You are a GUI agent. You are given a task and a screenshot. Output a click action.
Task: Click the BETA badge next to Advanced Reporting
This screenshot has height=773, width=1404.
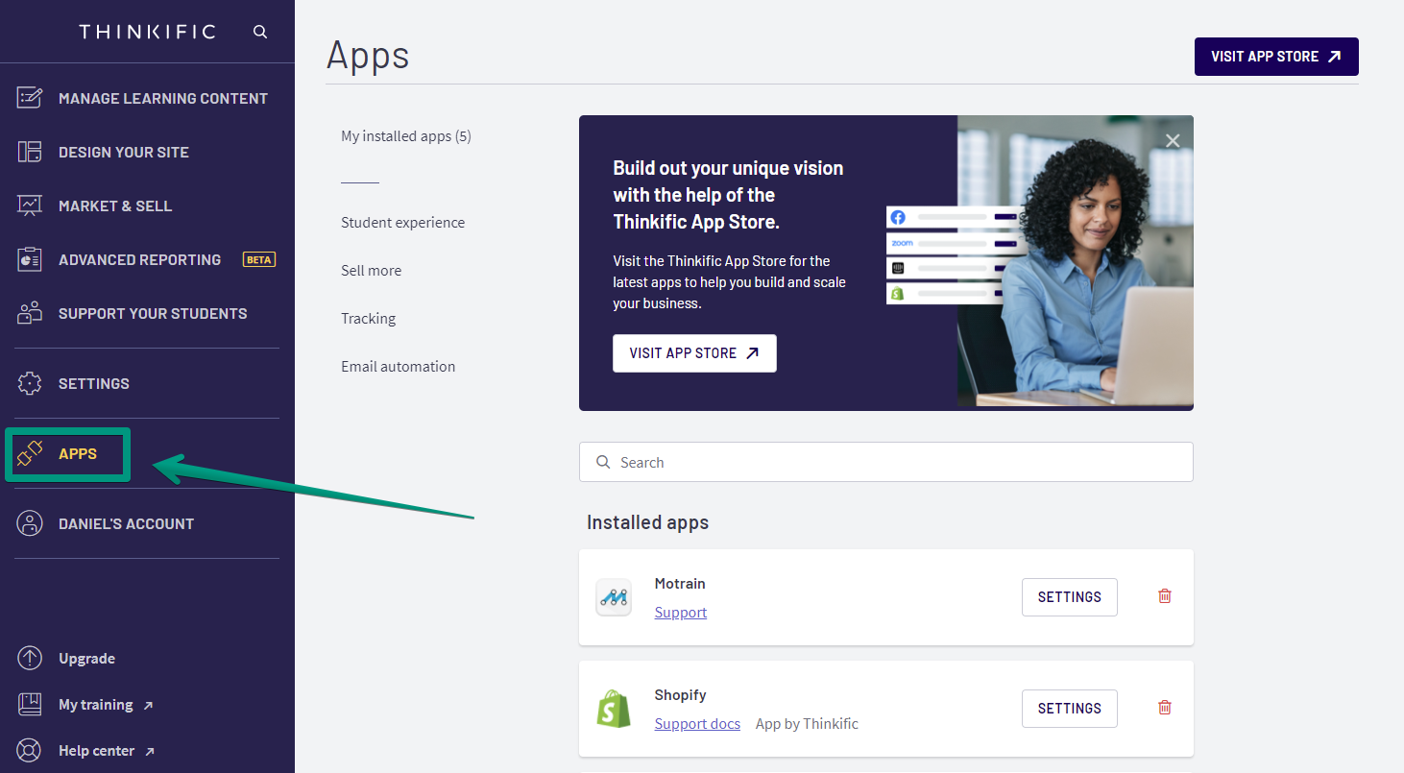coord(258,259)
